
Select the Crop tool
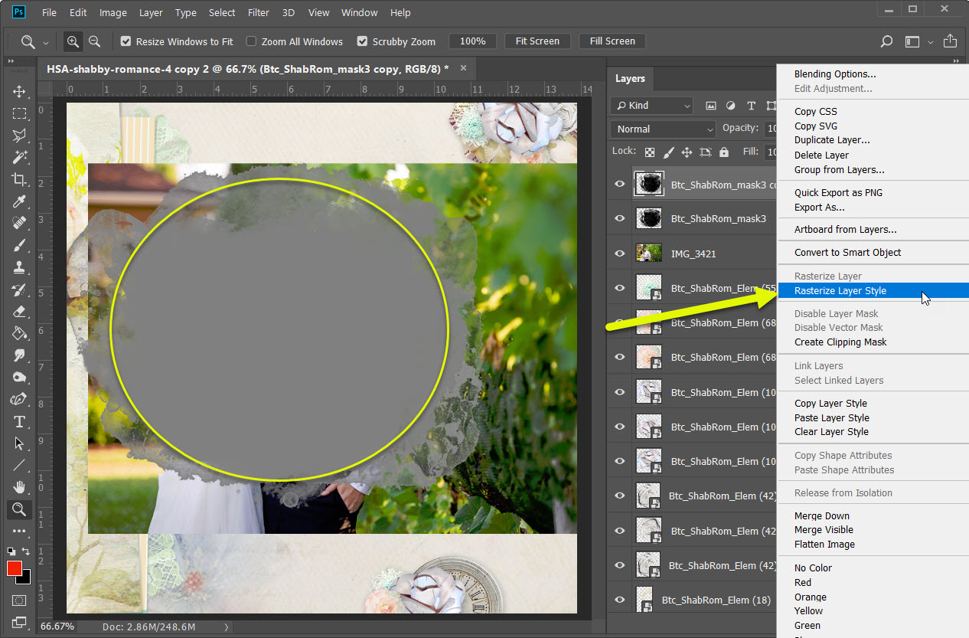tap(19, 179)
